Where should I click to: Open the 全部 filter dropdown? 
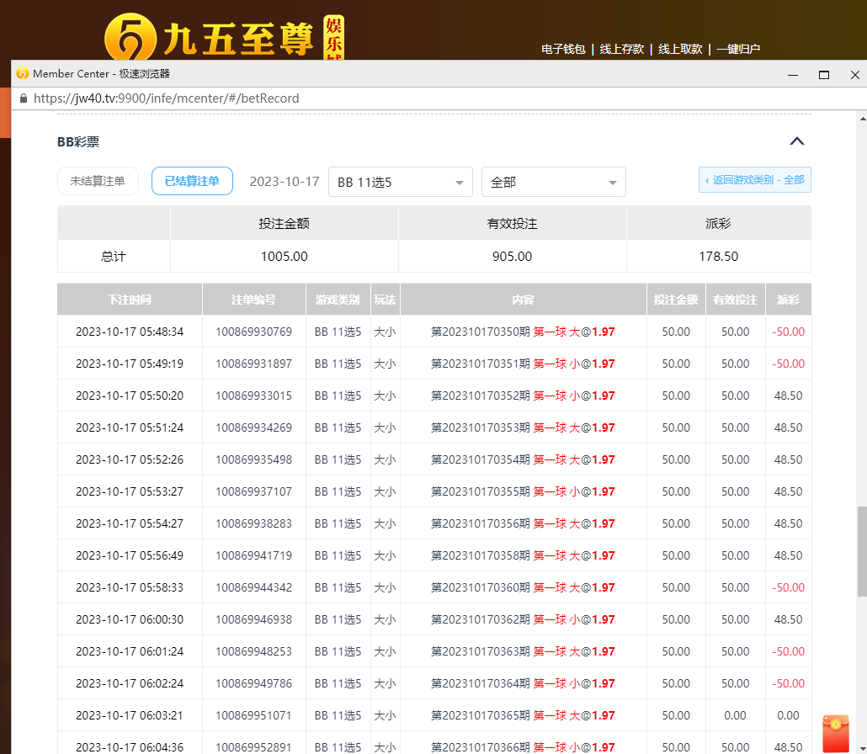pos(553,182)
